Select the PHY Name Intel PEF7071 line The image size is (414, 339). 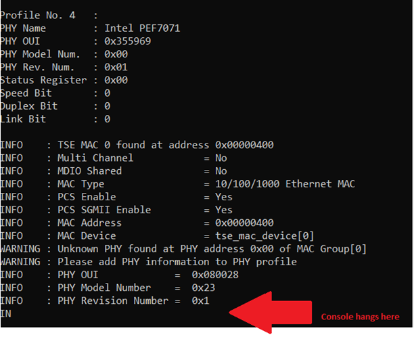(90, 28)
